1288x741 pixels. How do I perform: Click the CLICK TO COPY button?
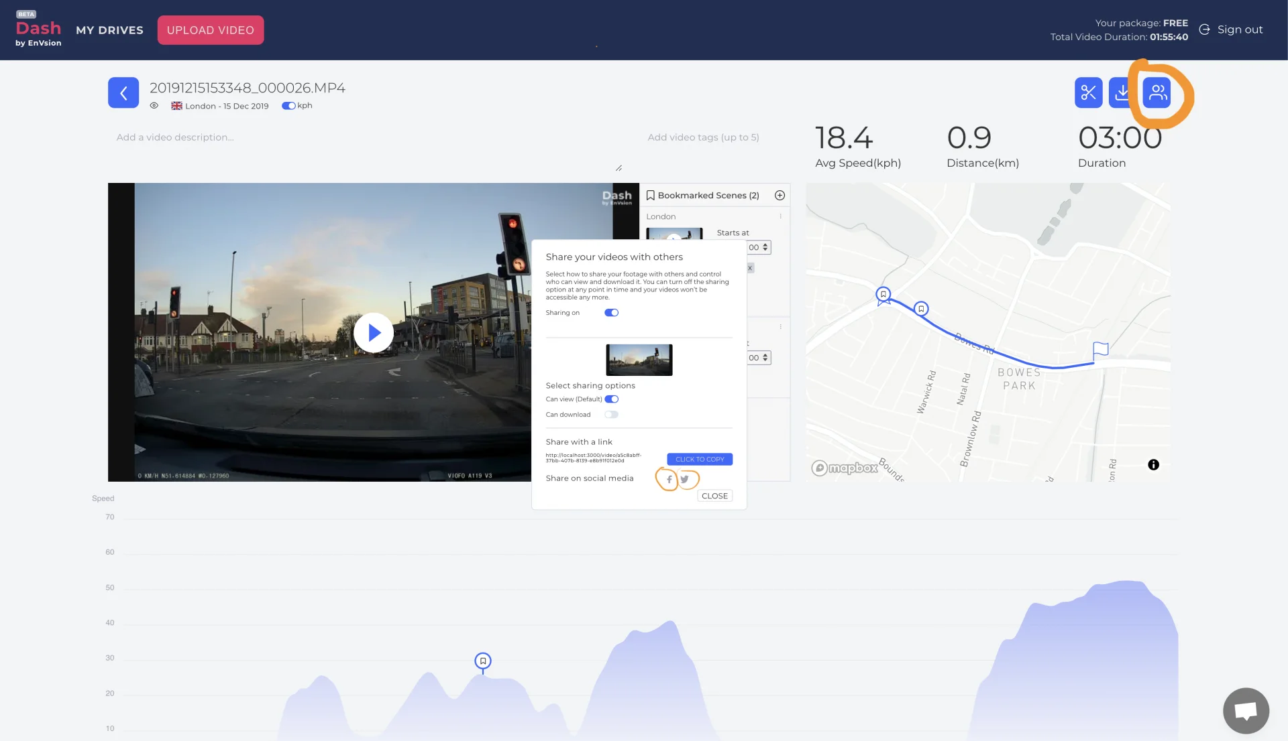[700, 459]
